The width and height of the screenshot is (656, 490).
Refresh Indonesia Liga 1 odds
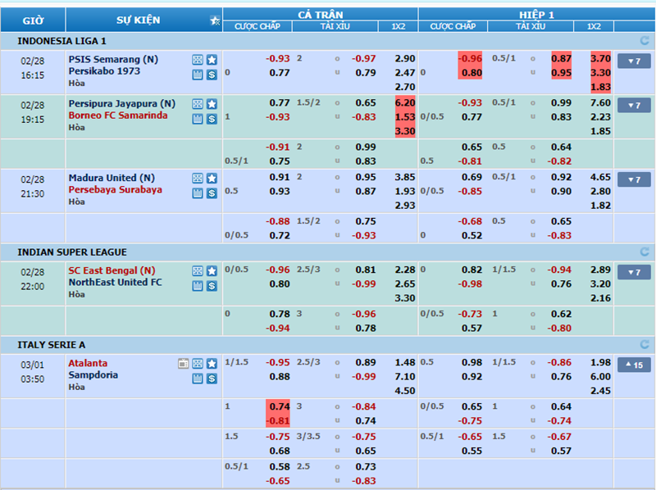click(x=644, y=40)
